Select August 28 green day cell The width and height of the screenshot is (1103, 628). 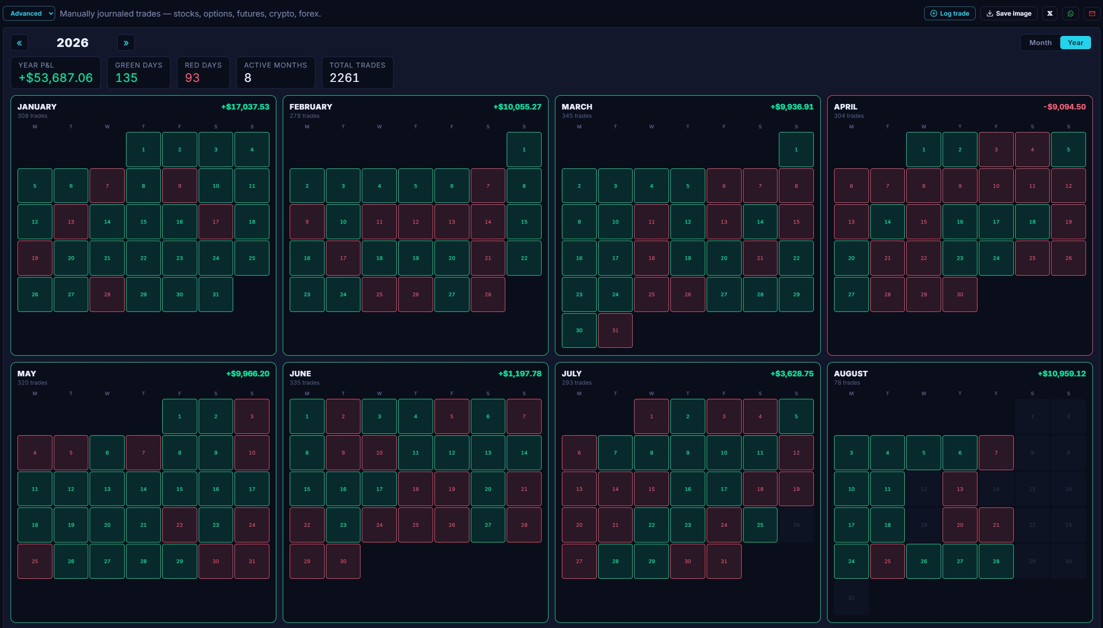click(x=996, y=561)
